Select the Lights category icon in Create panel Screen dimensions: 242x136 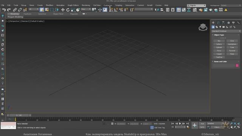tap(220, 27)
